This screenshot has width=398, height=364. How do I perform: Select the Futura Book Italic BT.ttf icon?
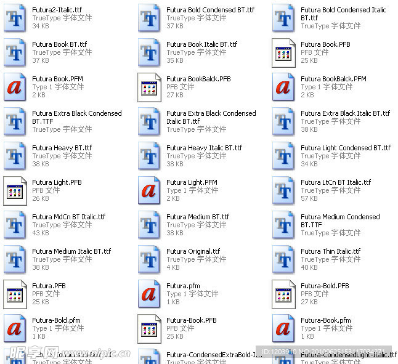tap(149, 52)
